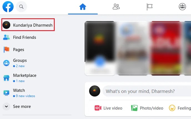Image resolution: width=191 pixels, height=119 pixels.
Task: Open Find Friends in sidebar
Action: 19,37
